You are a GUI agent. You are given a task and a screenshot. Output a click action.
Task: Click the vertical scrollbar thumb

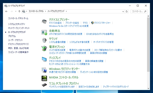148,45
